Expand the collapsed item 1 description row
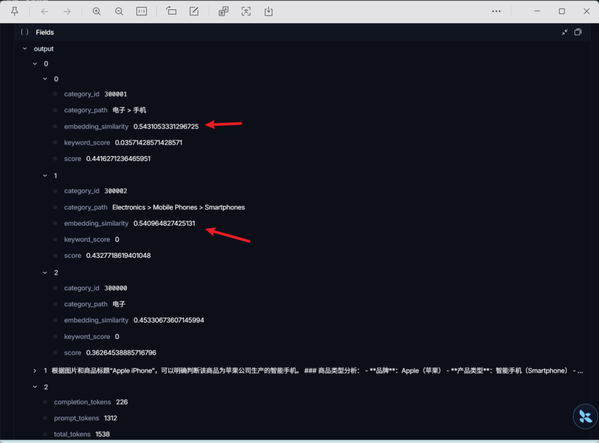 tap(35, 371)
